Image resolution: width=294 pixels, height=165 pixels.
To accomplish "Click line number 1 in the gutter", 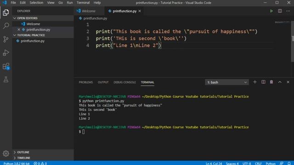I will 88,24.
